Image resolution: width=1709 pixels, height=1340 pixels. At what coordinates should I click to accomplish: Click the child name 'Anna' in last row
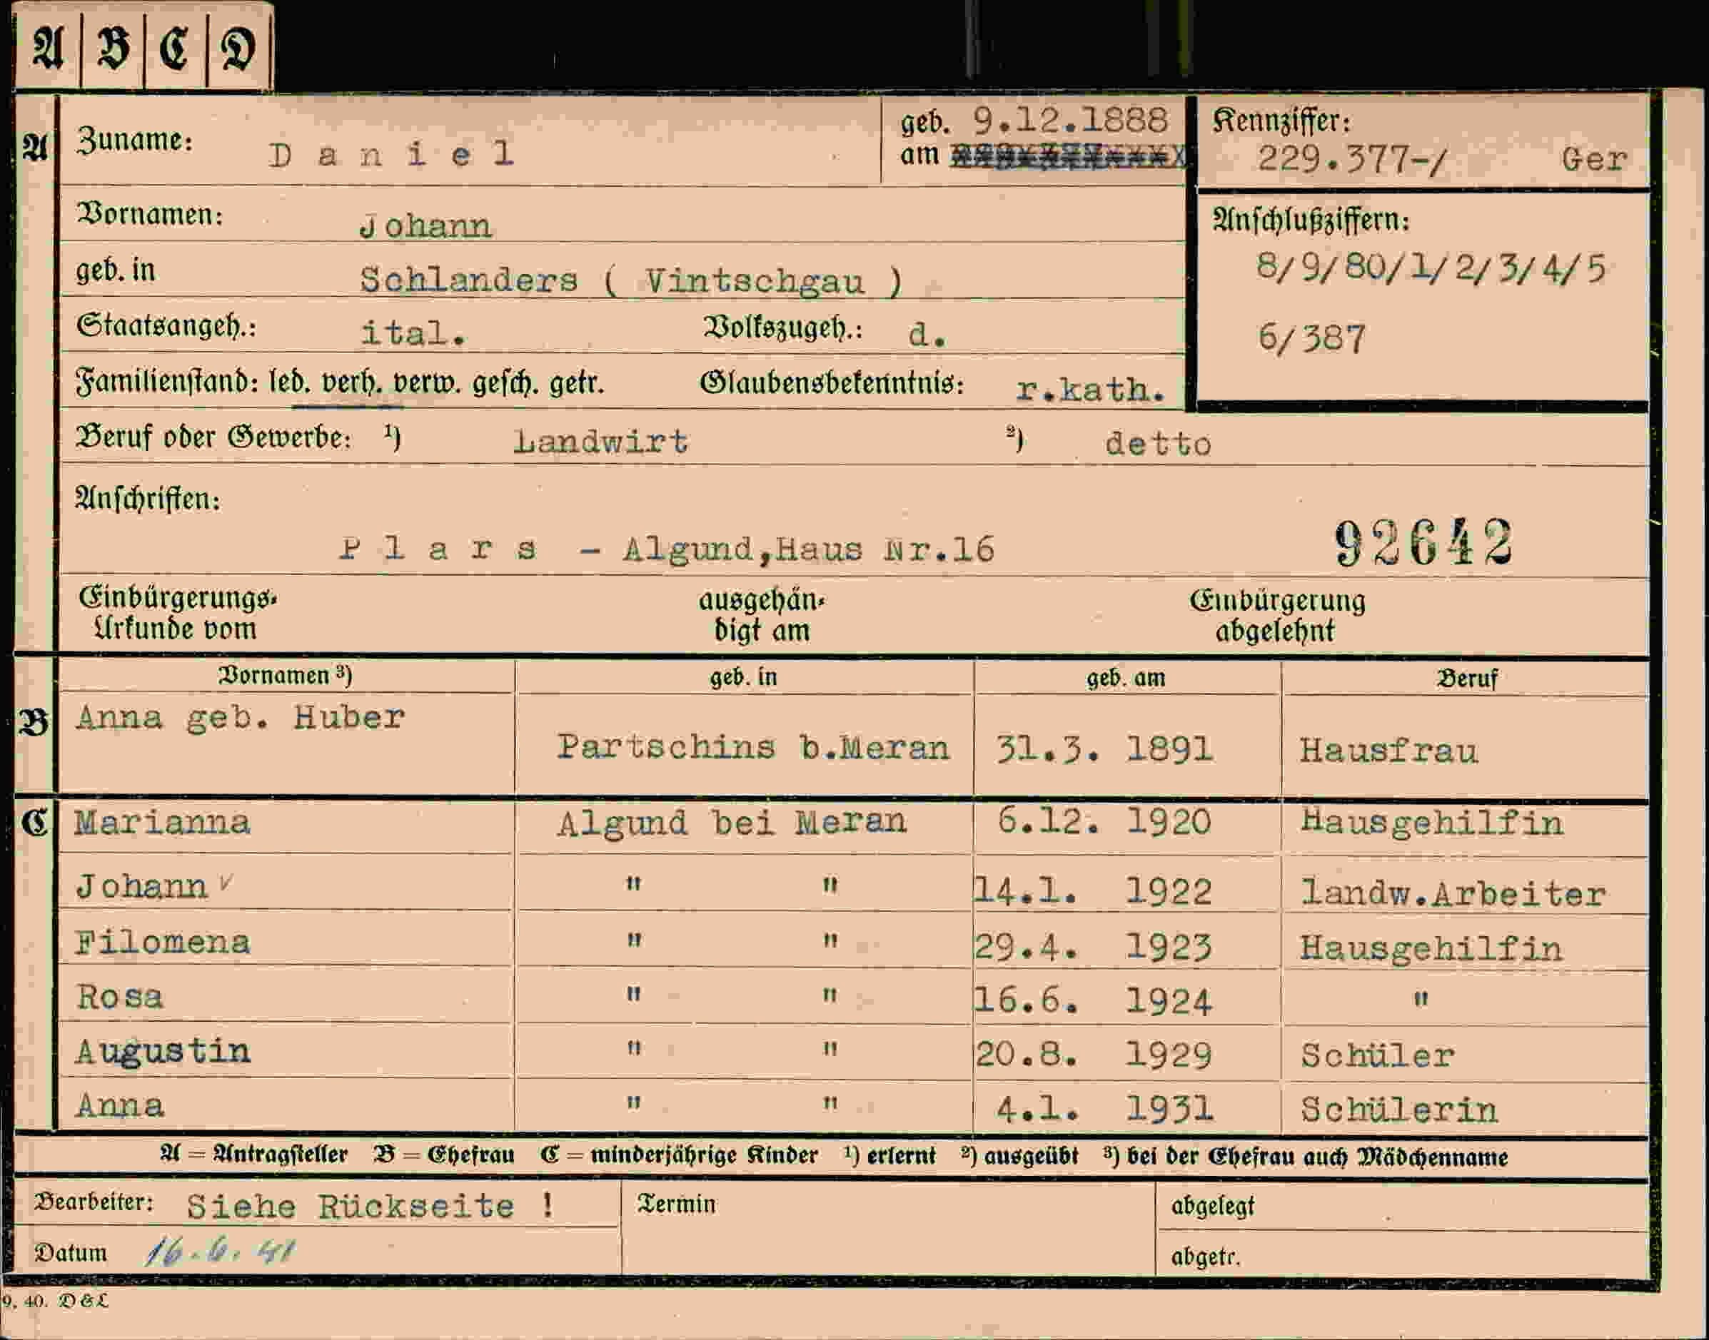pos(120,1106)
